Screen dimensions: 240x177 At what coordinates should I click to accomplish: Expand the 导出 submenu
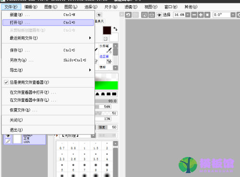pyautogui.click(x=48, y=70)
